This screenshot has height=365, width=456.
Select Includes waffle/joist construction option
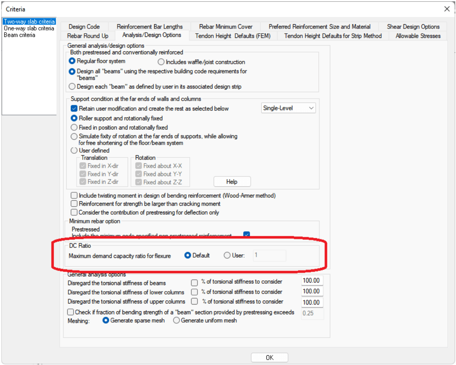(x=161, y=62)
